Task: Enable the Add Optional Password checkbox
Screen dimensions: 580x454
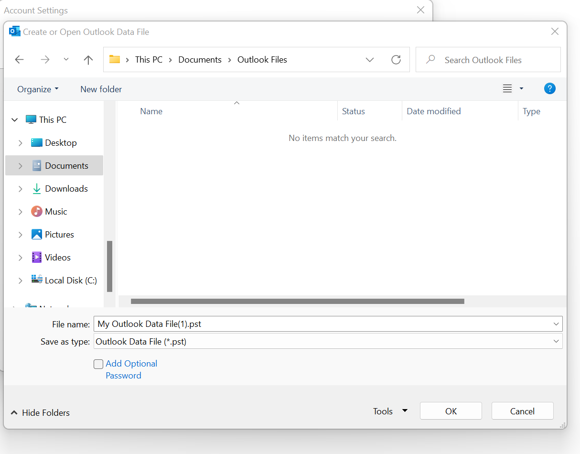Action: tap(98, 364)
